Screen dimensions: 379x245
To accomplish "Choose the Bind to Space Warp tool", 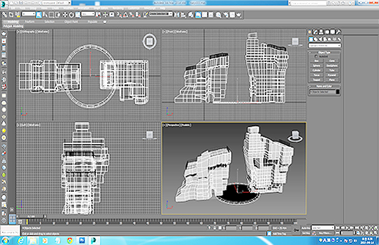I will [x=17, y=15].
